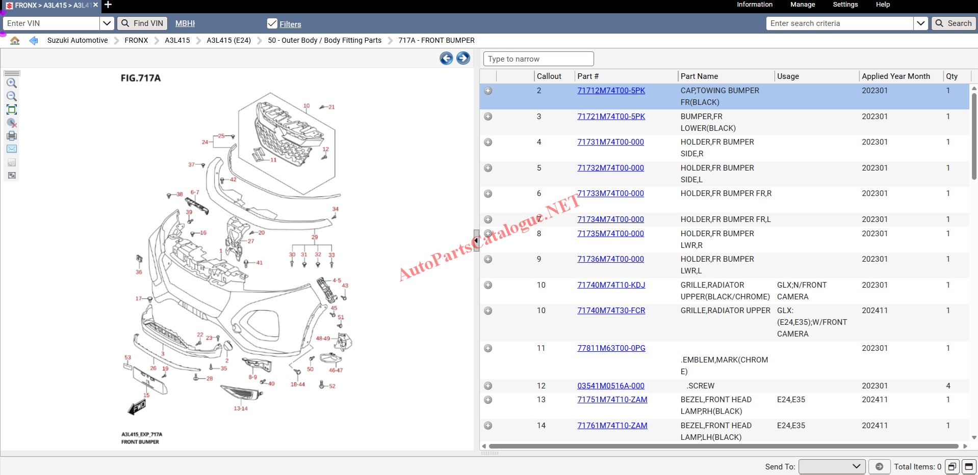Click the home icon in breadcrumb
The height and width of the screenshot is (475, 978).
tap(15, 41)
